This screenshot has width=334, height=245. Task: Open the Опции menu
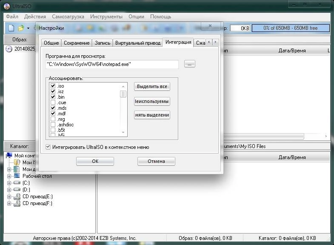click(136, 17)
